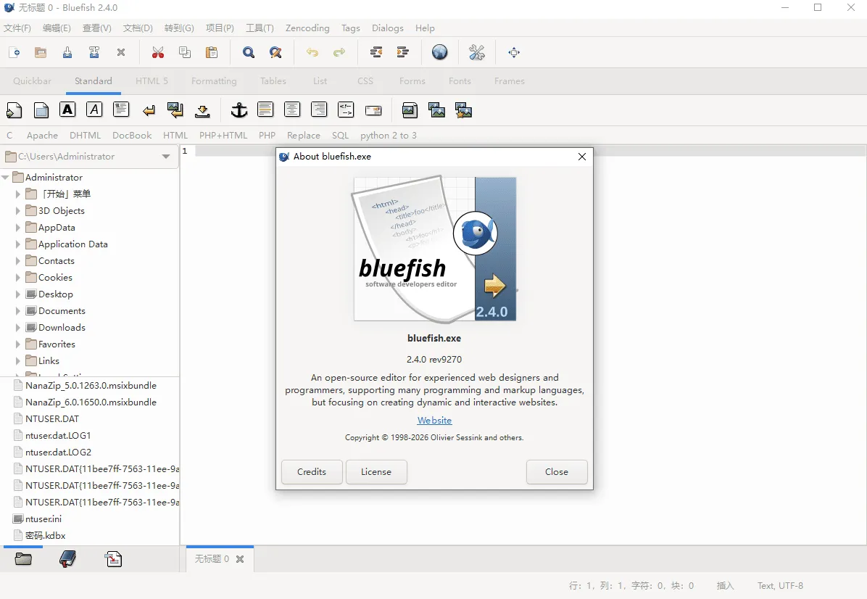Open the in-browser preview with the globe icon
Viewport: 867px width, 599px height.
click(x=440, y=52)
